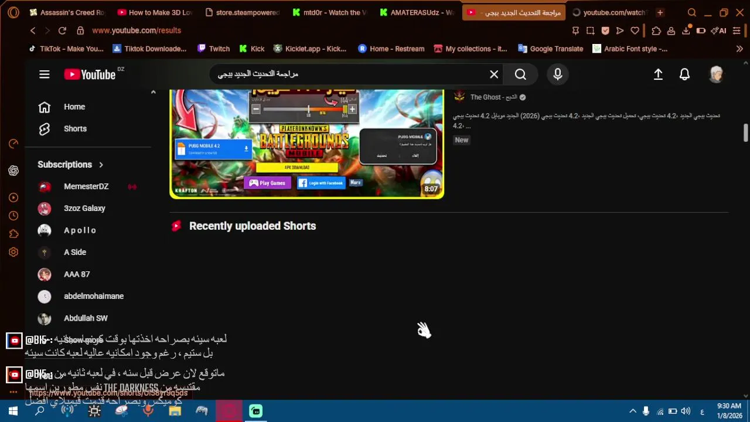Go back in browser history
Screen dimensions: 750x422
33,30
